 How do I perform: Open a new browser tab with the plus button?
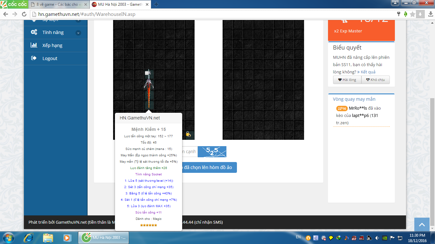pos(156,4)
